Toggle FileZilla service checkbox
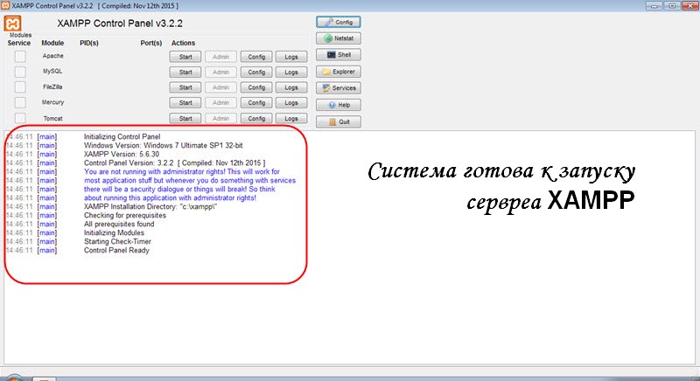This screenshot has width=700, height=381. [20, 87]
